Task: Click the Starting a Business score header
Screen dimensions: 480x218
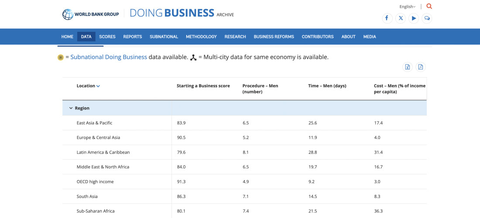Action: click(x=203, y=86)
